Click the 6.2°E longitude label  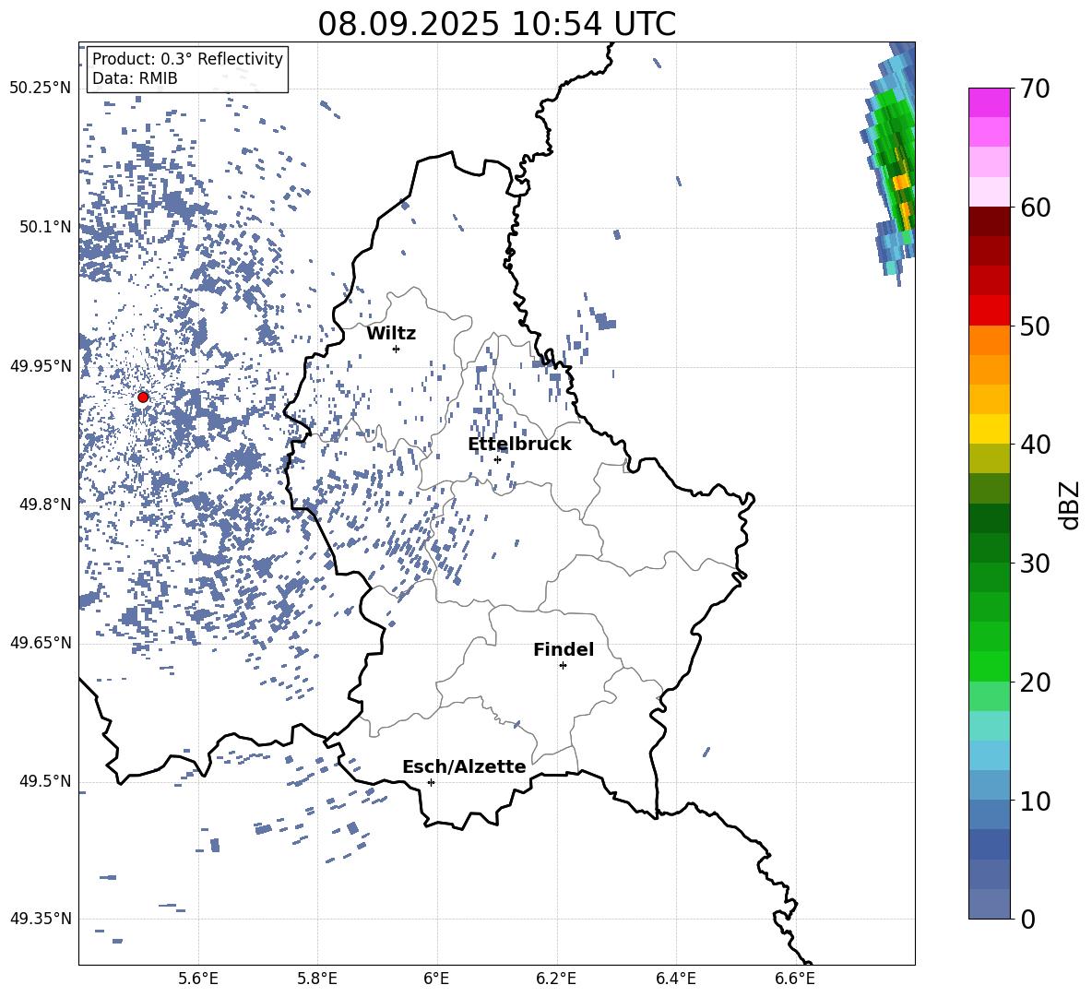(556, 979)
